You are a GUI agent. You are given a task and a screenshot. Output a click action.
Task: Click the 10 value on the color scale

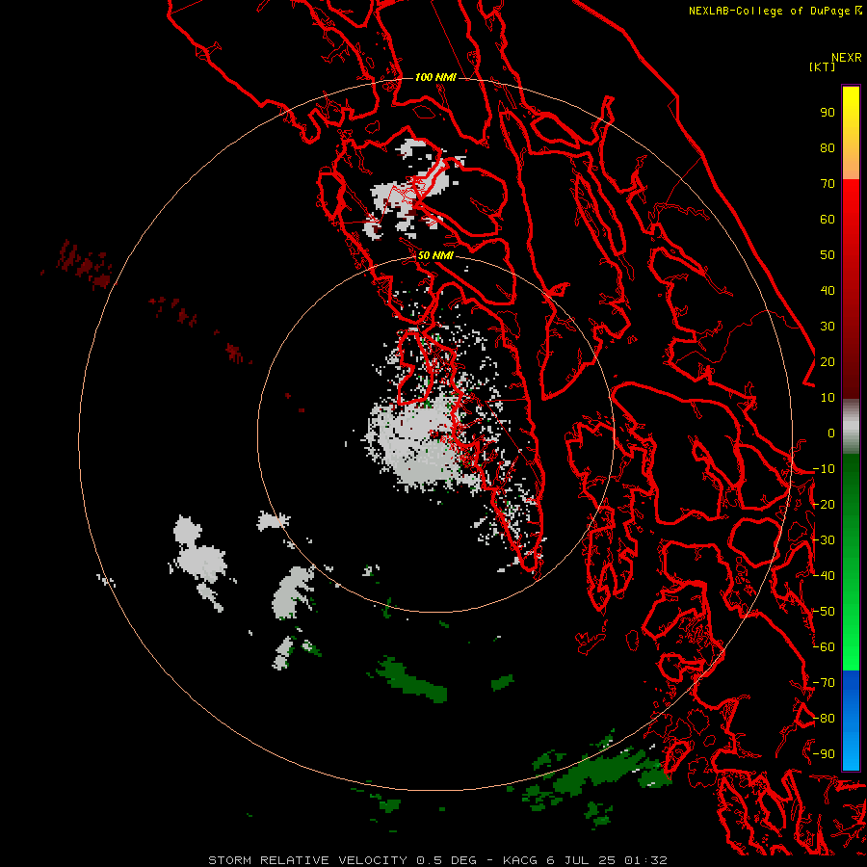[828, 398]
